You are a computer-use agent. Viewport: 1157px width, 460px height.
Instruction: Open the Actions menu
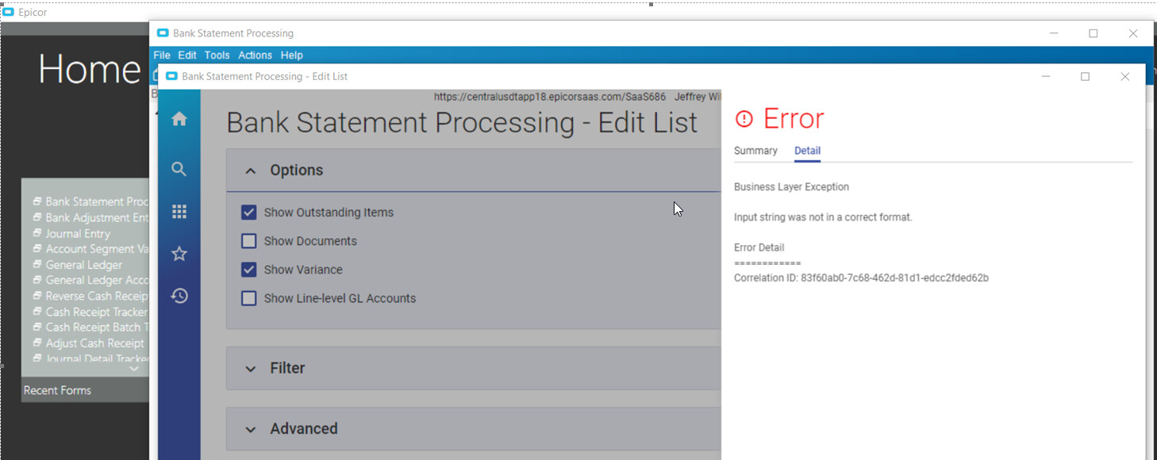pos(255,56)
